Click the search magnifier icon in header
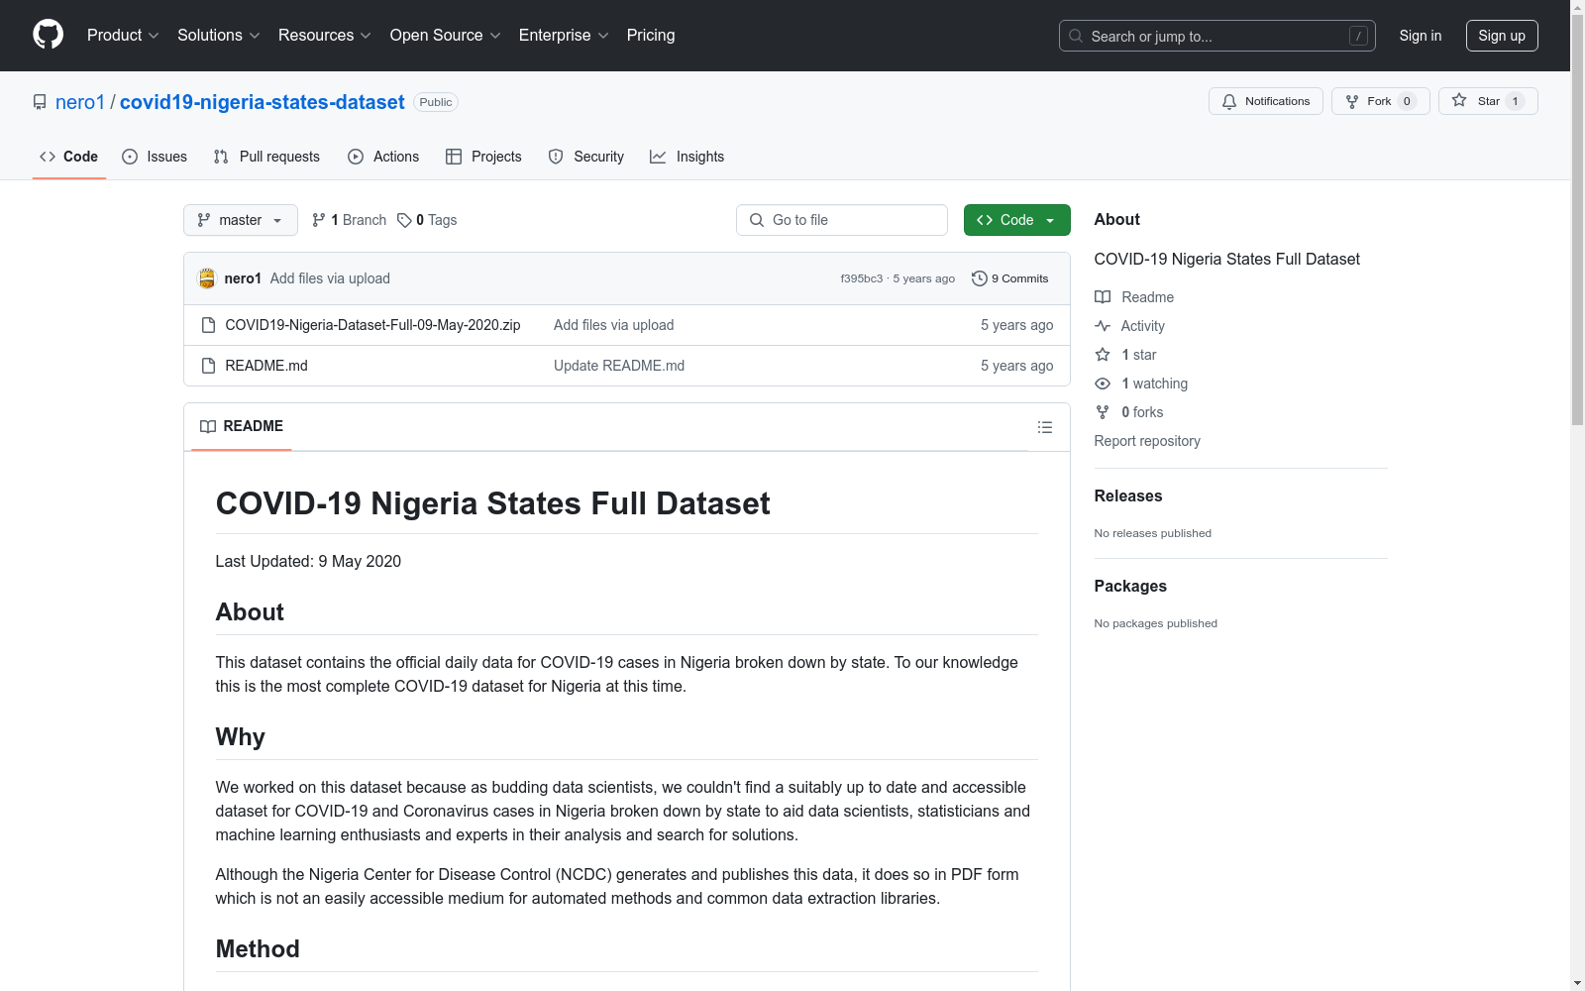The image size is (1585, 991). click(1076, 36)
